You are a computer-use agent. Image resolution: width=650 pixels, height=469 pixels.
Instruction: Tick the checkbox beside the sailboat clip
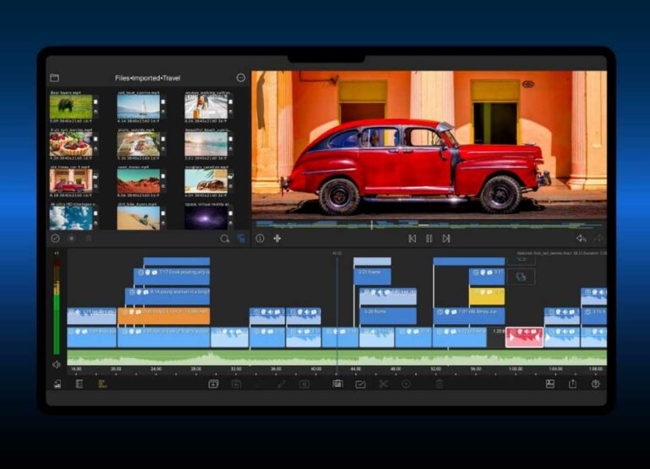coord(162,102)
